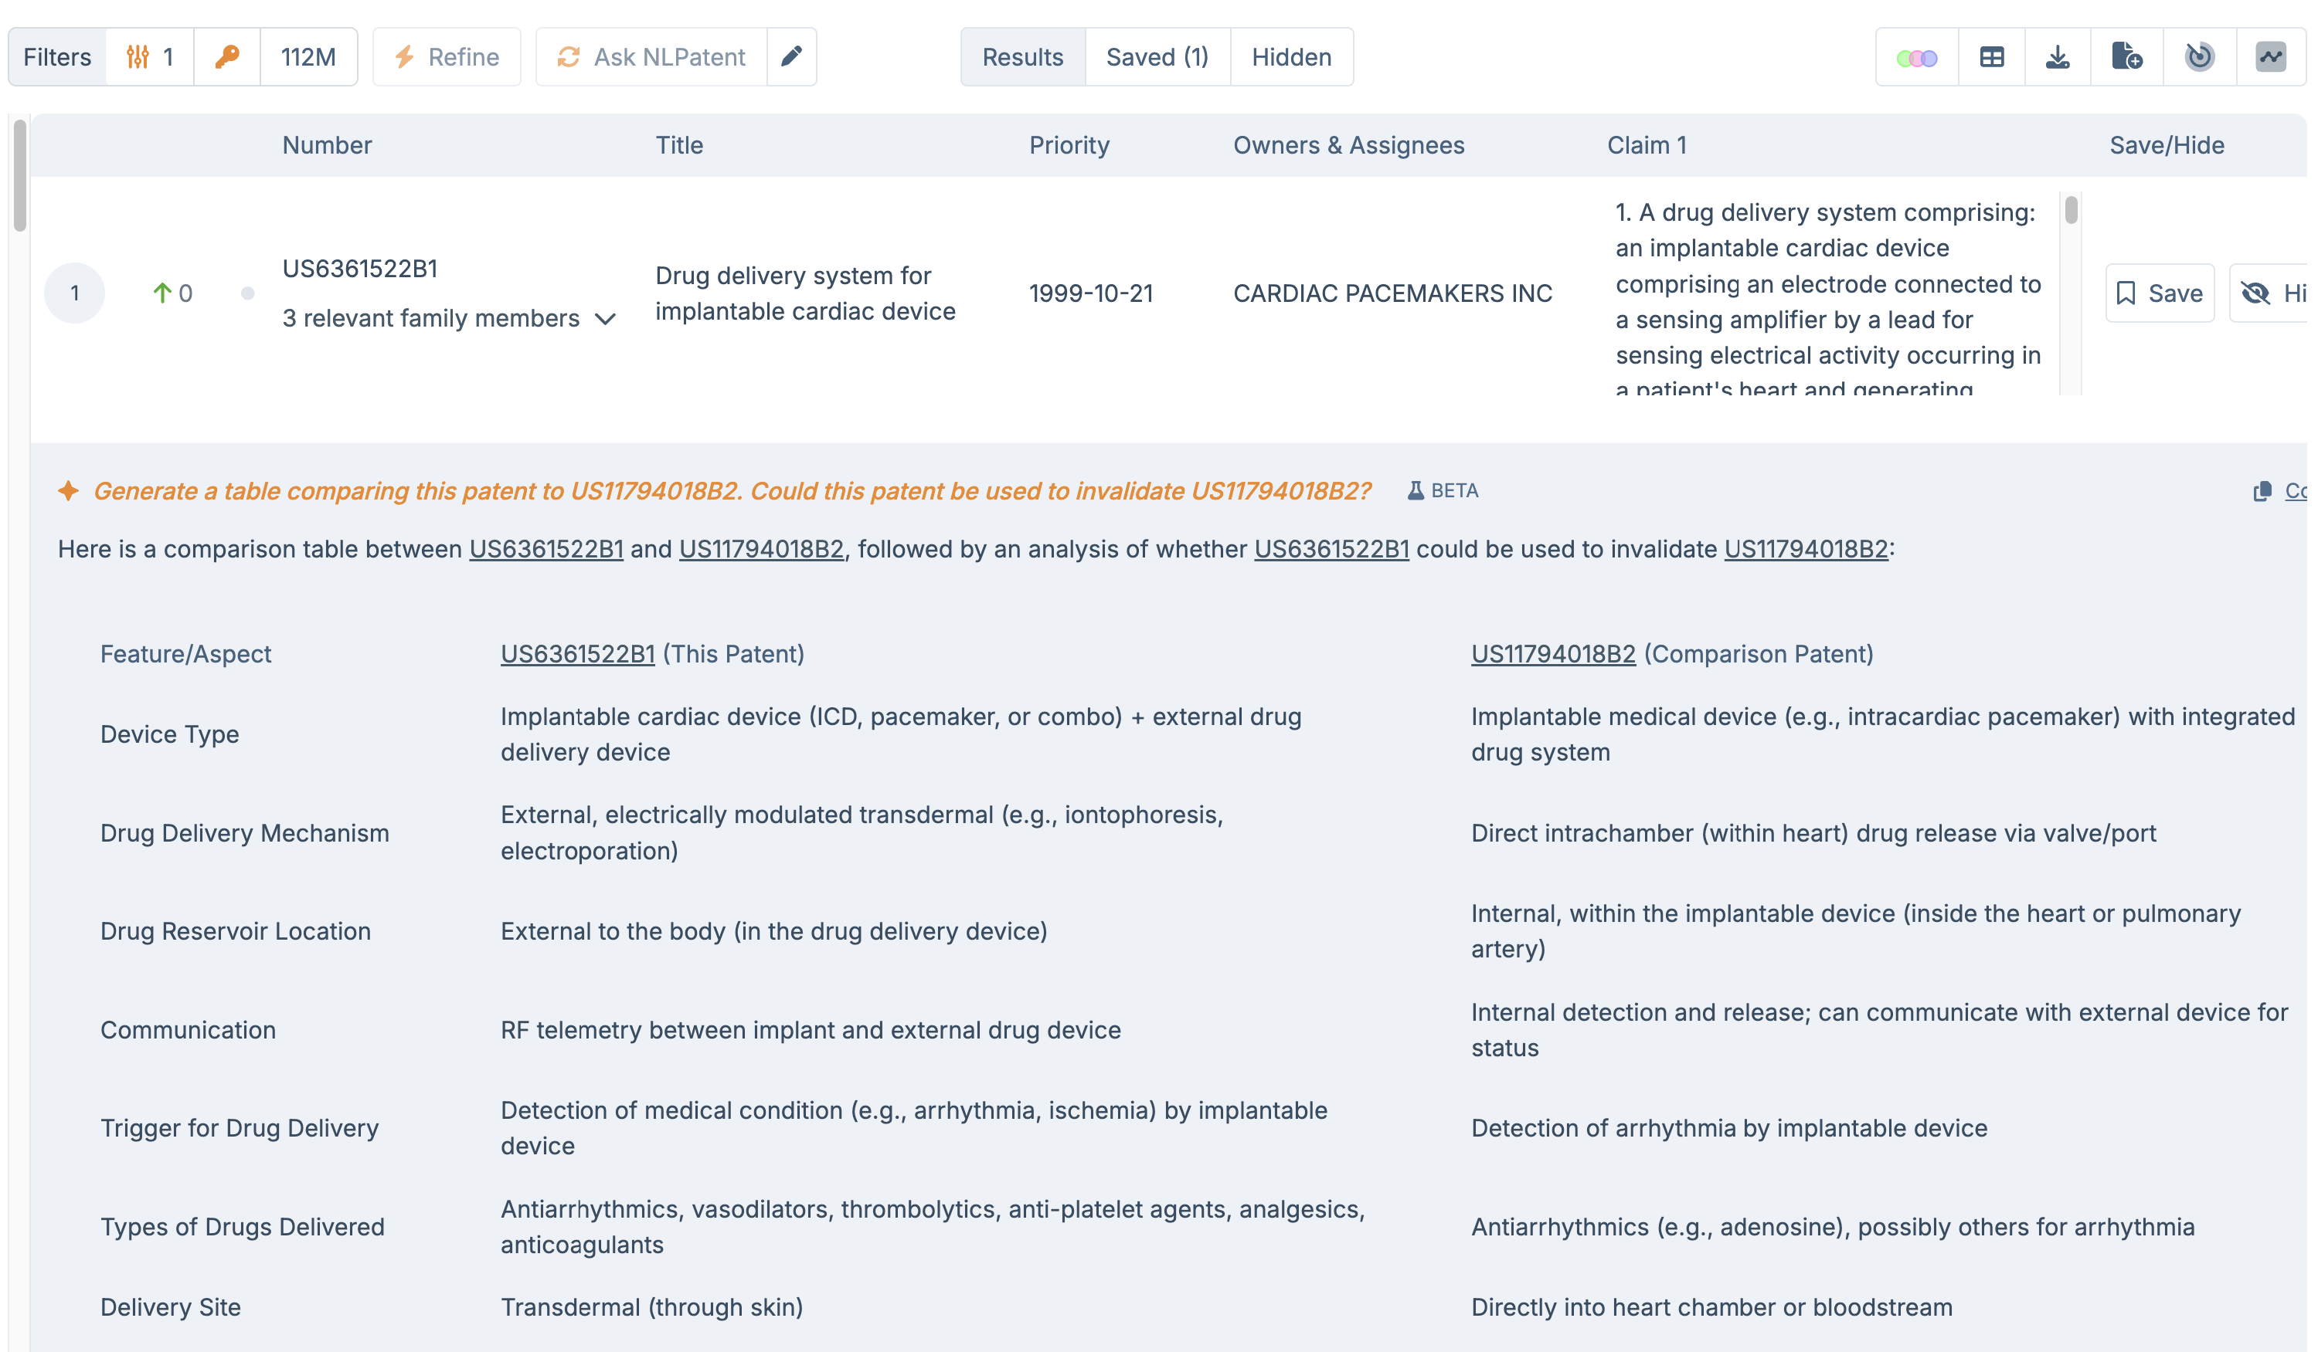Click the copy response icon
This screenshot has width=2318, height=1352.
[2262, 492]
